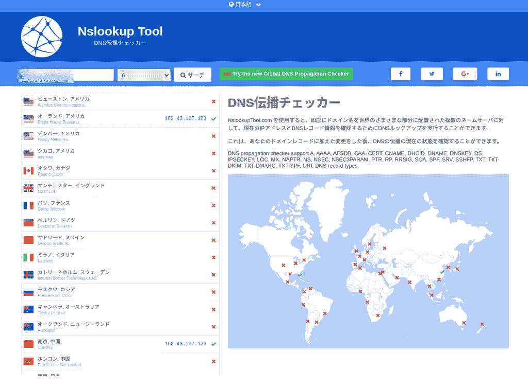Click the パリ, フランス location name
528x389 pixels.
(54, 203)
